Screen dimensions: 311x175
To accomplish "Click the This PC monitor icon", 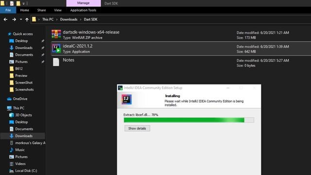I will (9, 108).
